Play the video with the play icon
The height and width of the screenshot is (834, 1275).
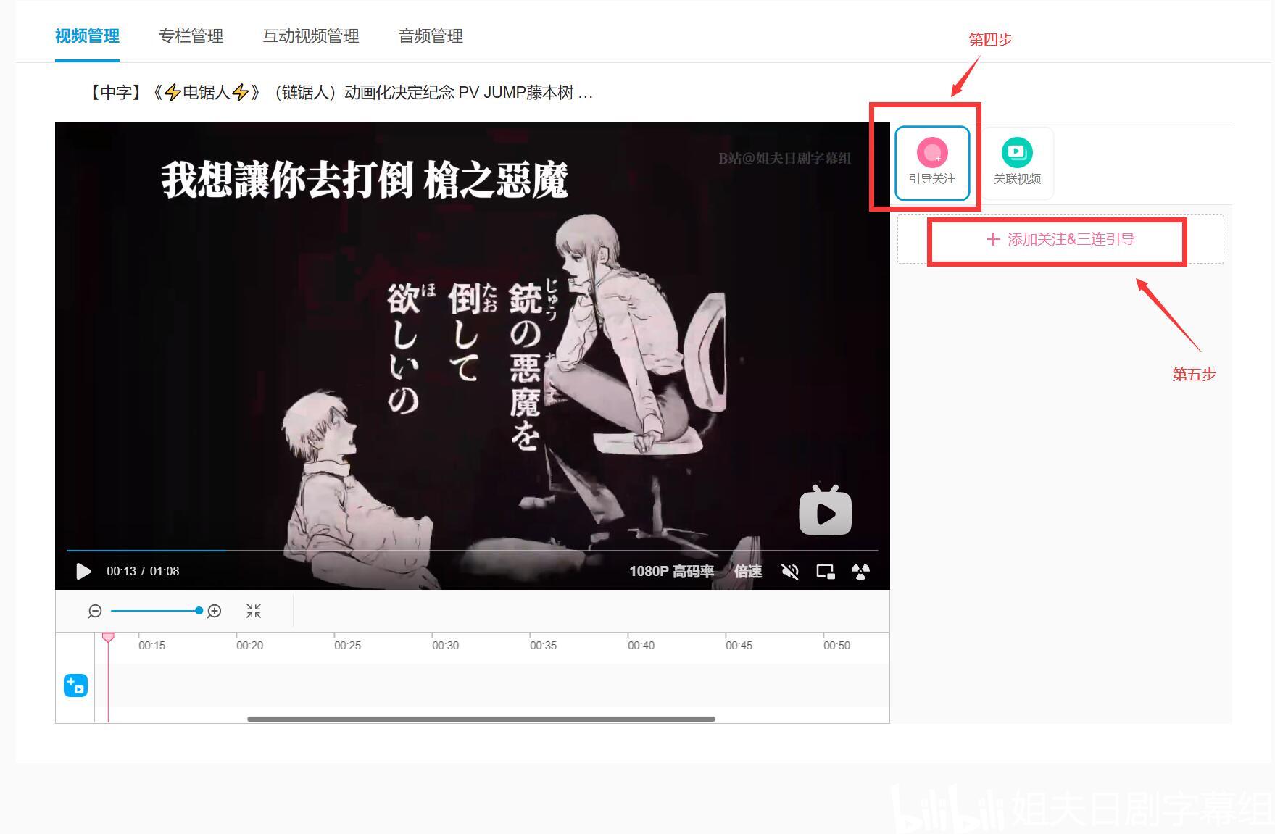click(83, 571)
